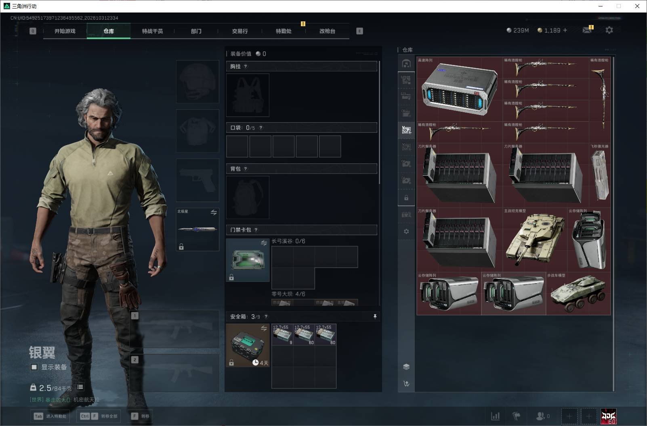Open the warehouse sidebar settings gear

point(406,232)
